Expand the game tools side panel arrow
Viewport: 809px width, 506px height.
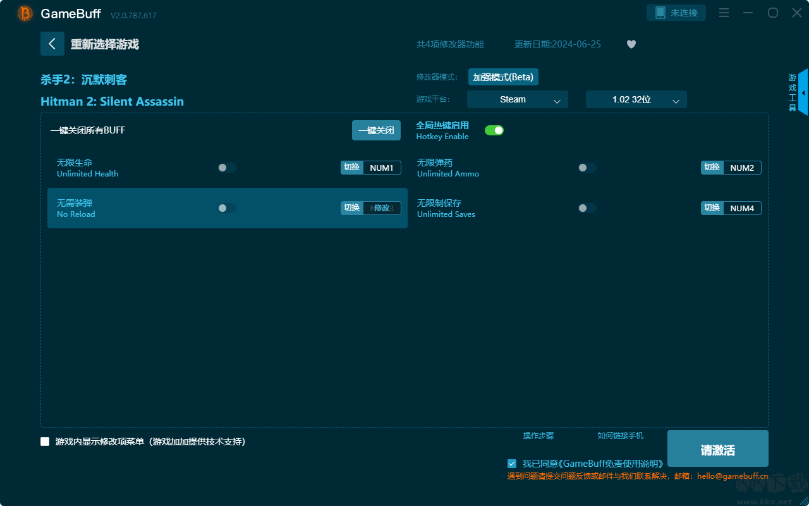pyautogui.click(x=803, y=93)
